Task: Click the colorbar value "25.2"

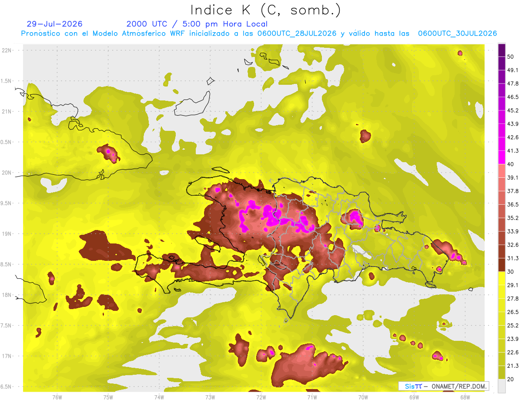Action: 513,325
